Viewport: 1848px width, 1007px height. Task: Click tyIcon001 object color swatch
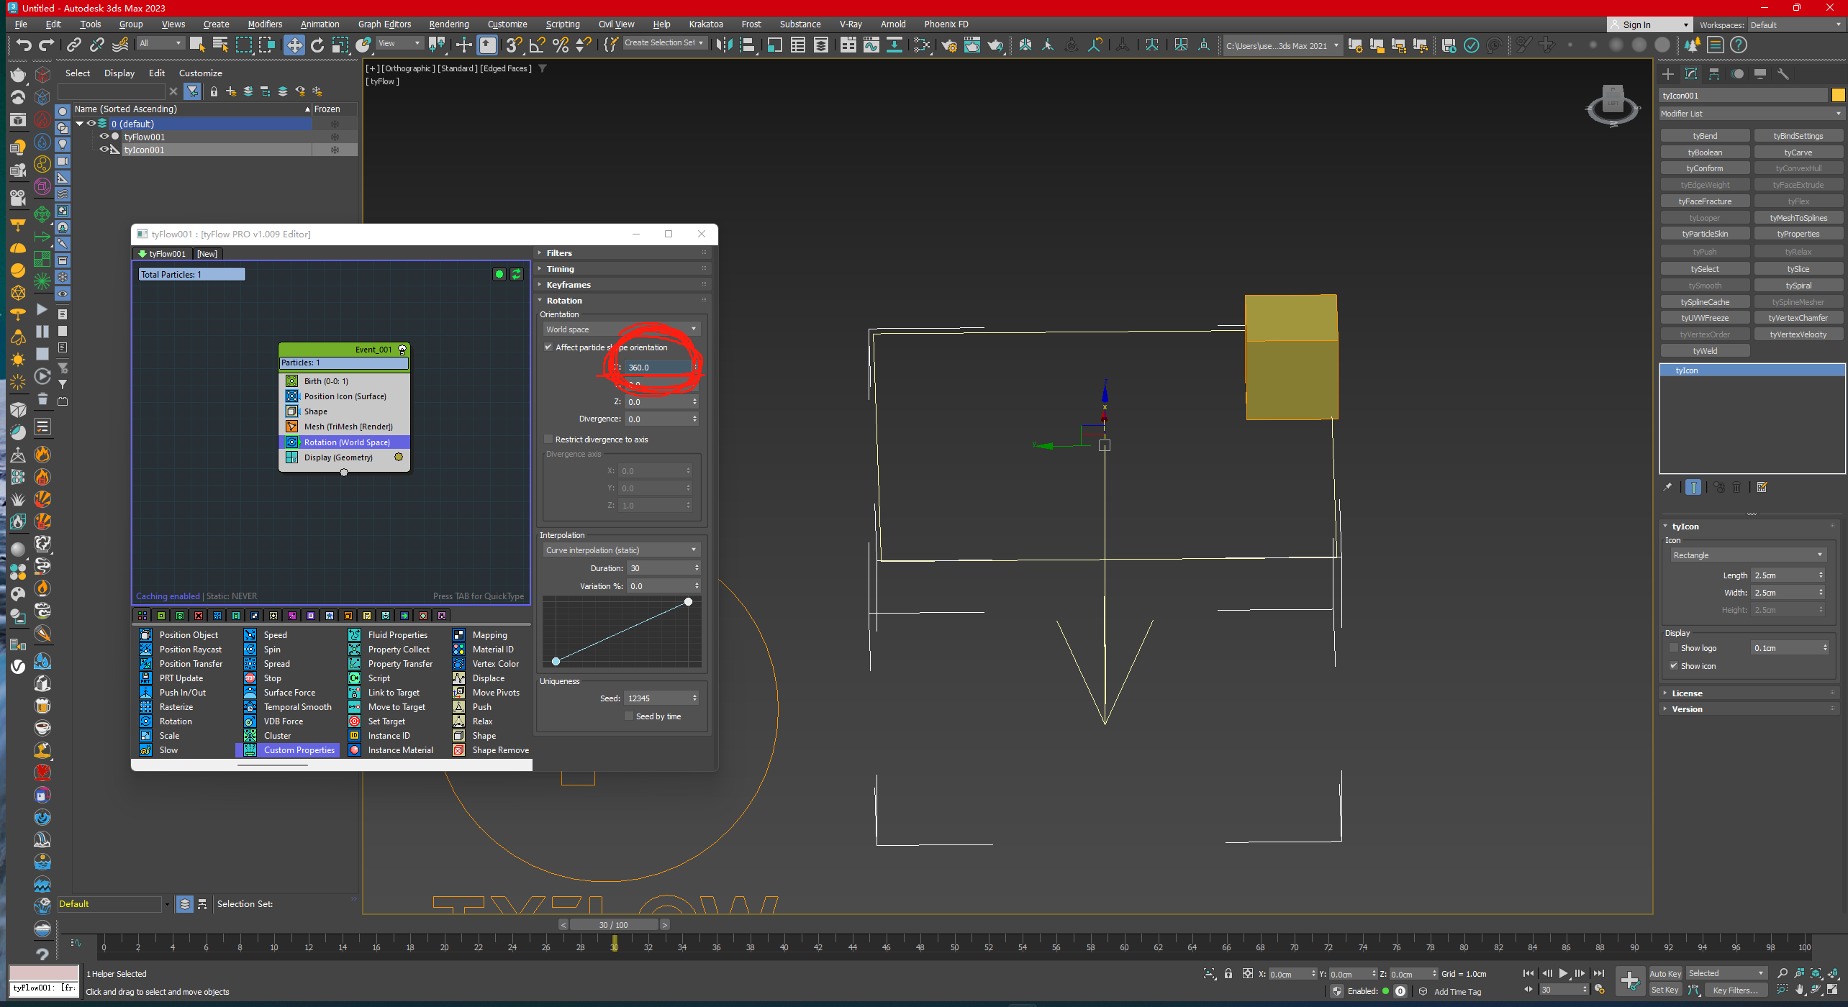coord(1838,95)
